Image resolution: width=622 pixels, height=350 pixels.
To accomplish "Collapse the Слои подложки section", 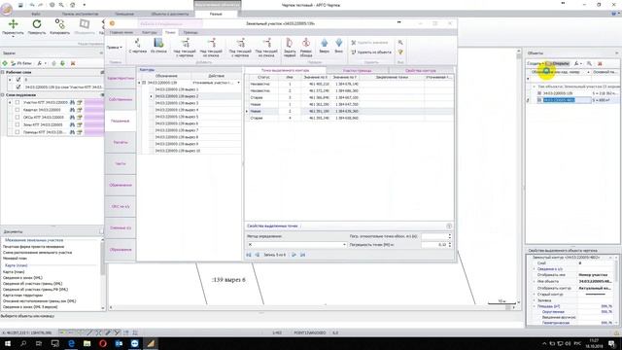I will 3,95.
